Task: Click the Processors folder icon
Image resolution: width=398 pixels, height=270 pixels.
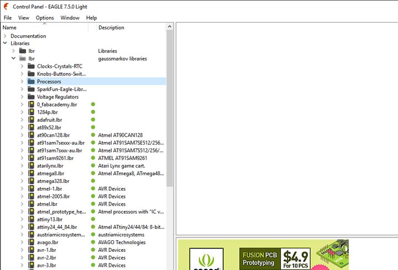Action: coord(31,82)
